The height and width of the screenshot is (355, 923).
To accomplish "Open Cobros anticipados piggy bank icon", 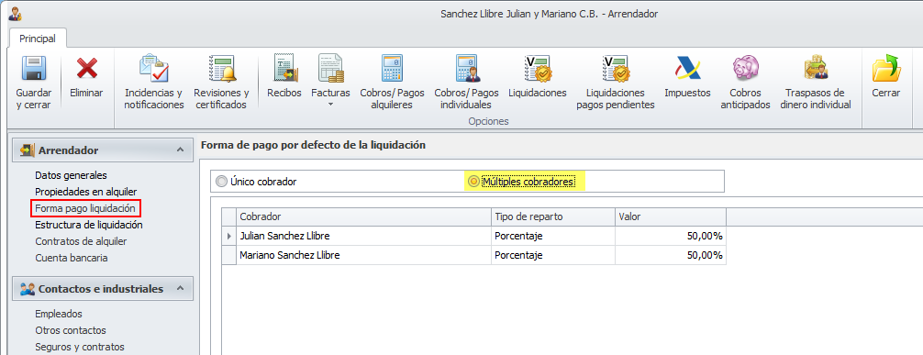I will coord(745,68).
